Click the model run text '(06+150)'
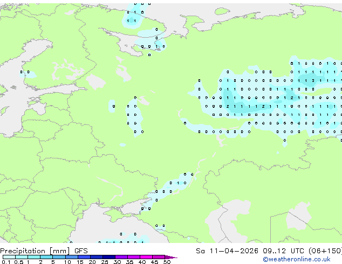Image resolution: width=342 pixels, height=264 pixels. pyautogui.click(x=325, y=251)
